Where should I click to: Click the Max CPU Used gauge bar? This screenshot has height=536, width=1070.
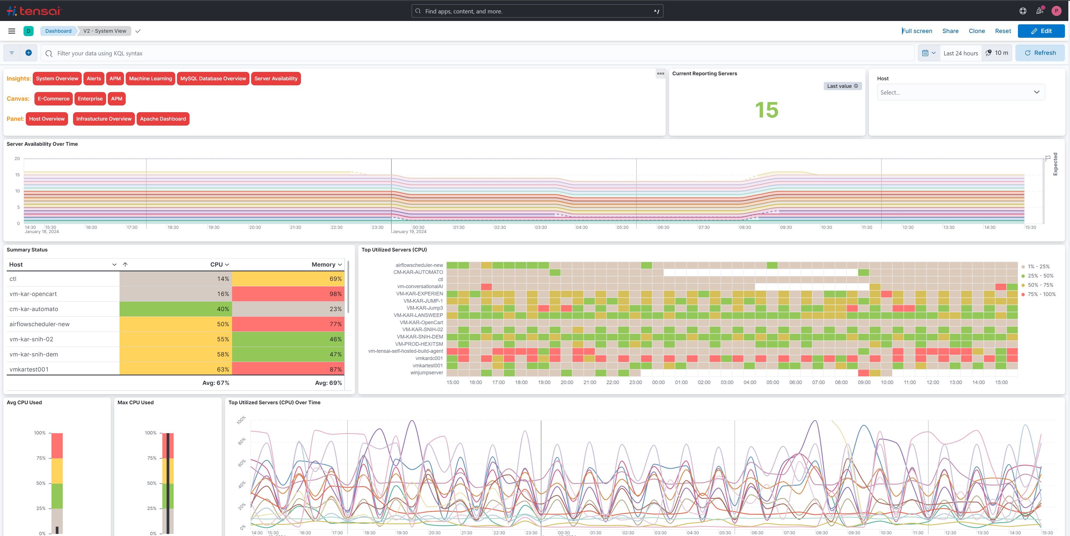pos(168,483)
